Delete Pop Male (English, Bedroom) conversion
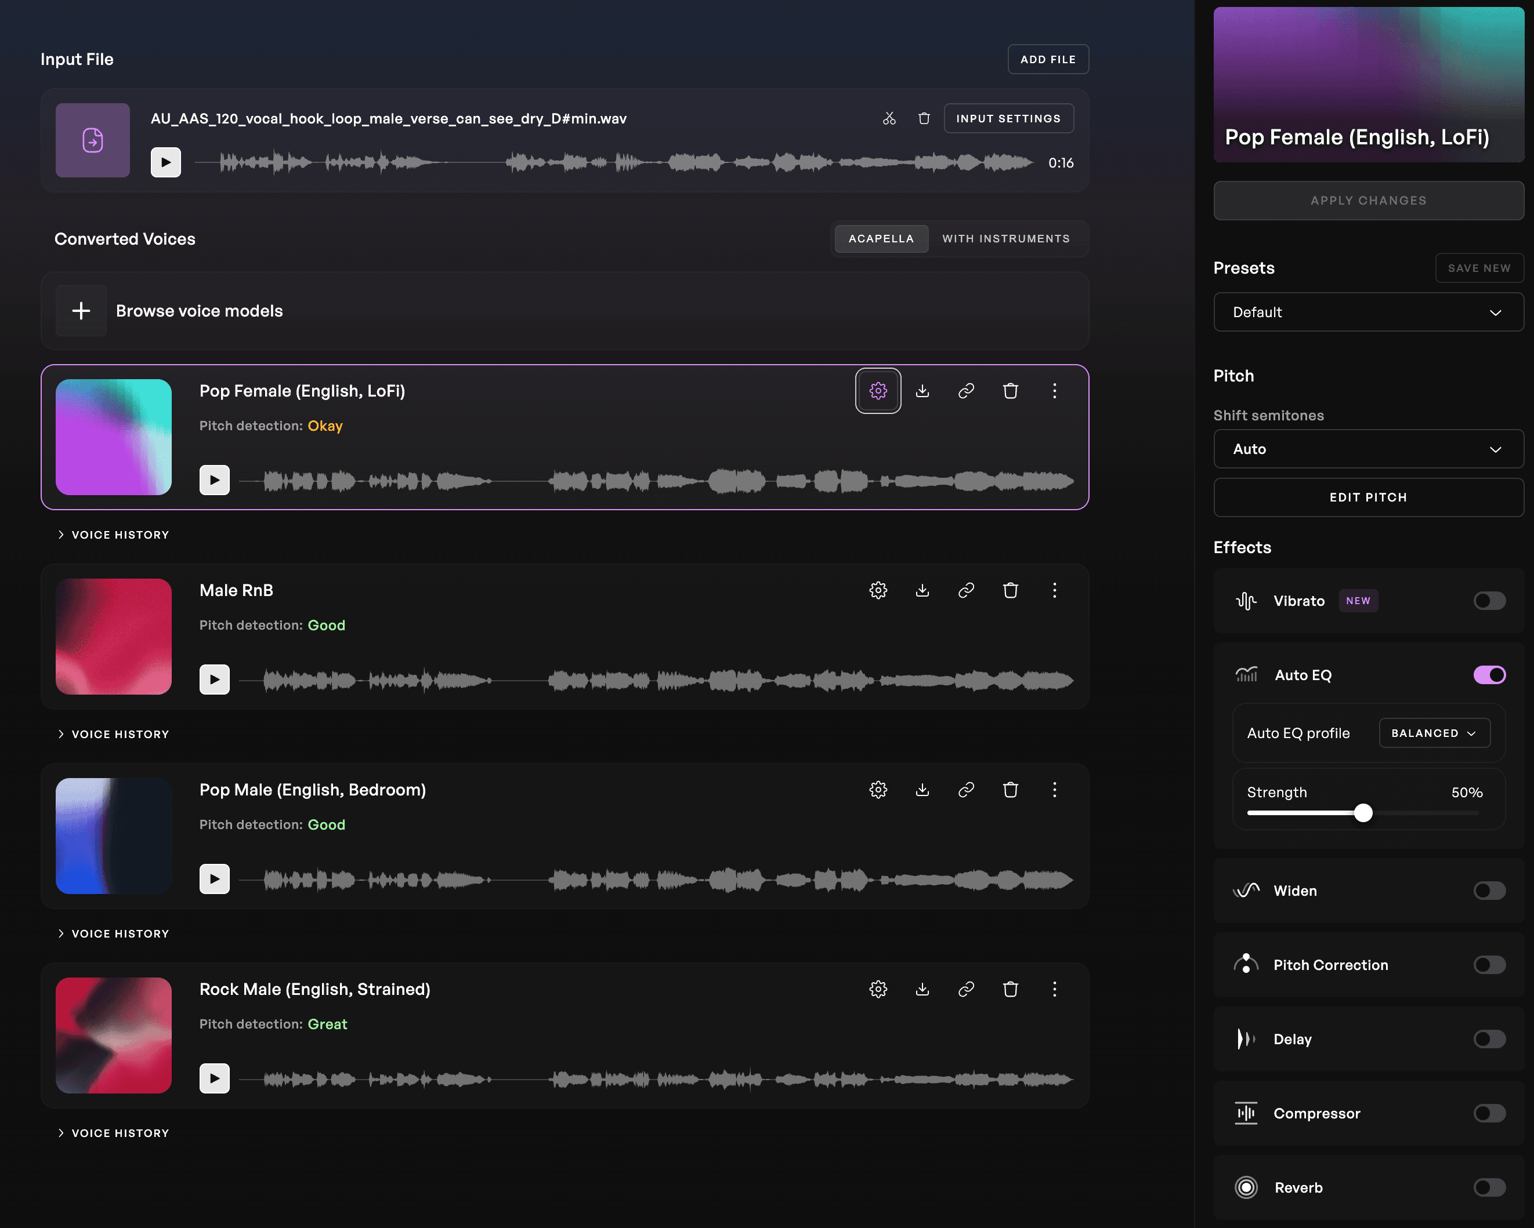This screenshot has width=1534, height=1228. [x=1010, y=789]
